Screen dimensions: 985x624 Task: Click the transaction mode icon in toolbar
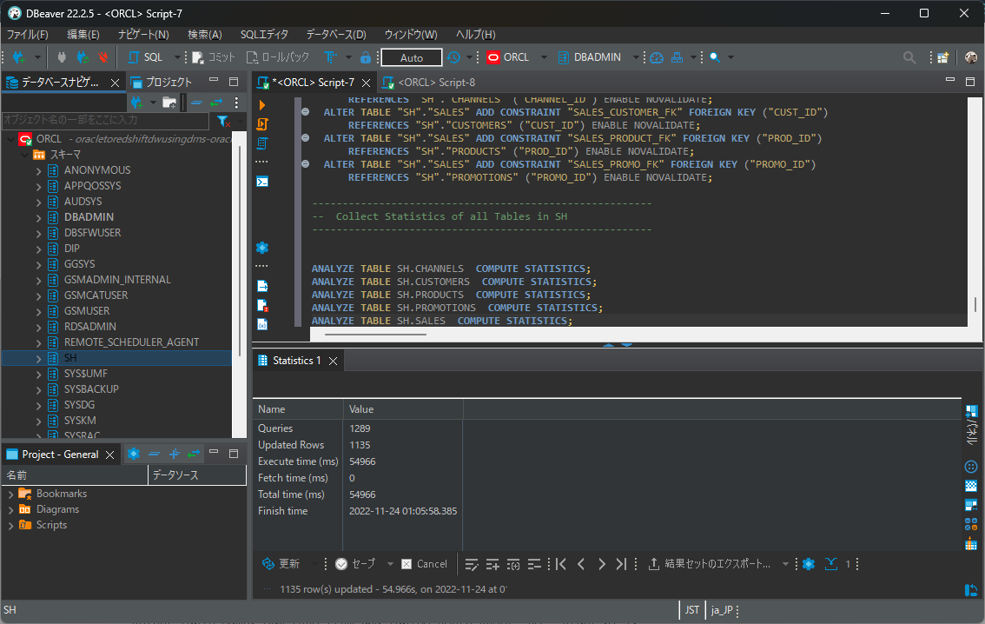(330, 57)
